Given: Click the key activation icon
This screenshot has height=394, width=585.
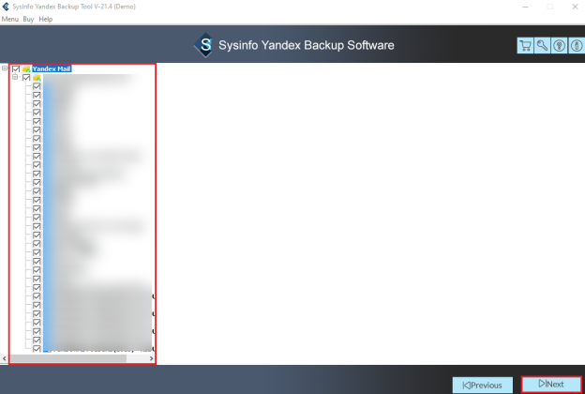Looking at the screenshot, I should (542, 46).
